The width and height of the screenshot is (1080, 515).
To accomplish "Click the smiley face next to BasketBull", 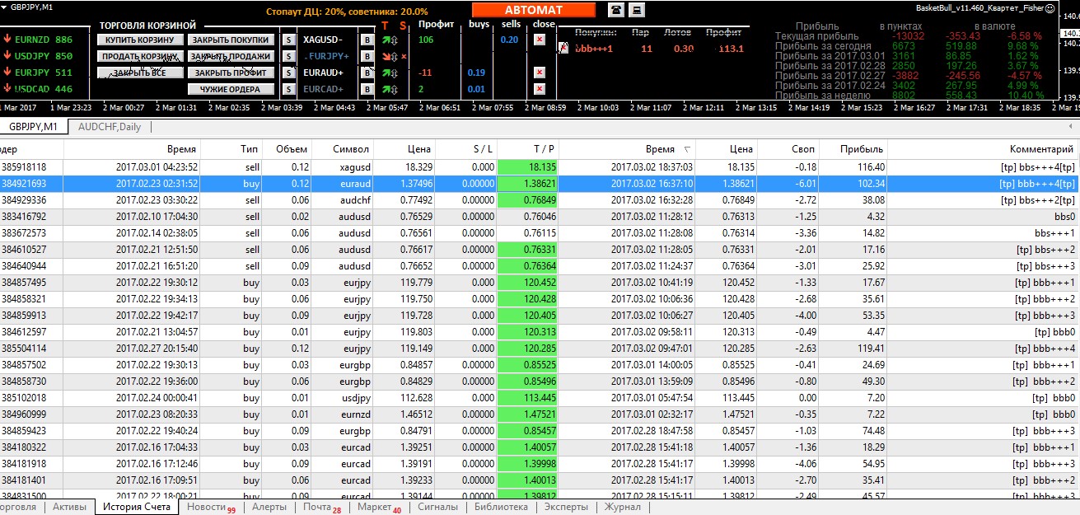I will pyautogui.click(x=1050, y=8).
